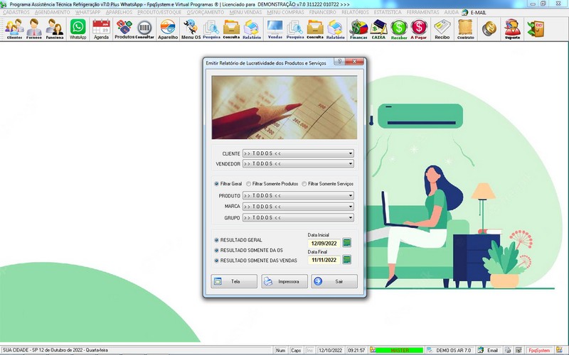Click the Clientes toolbar icon

[14, 28]
